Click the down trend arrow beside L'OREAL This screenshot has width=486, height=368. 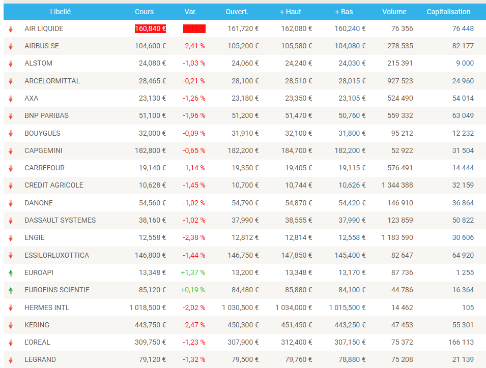tap(11, 343)
